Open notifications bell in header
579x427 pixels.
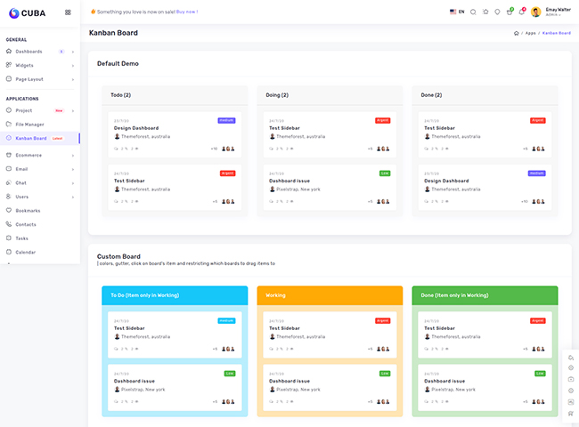[x=522, y=12]
